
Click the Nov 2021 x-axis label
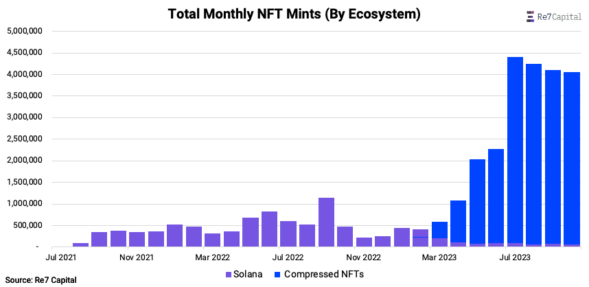(x=137, y=257)
